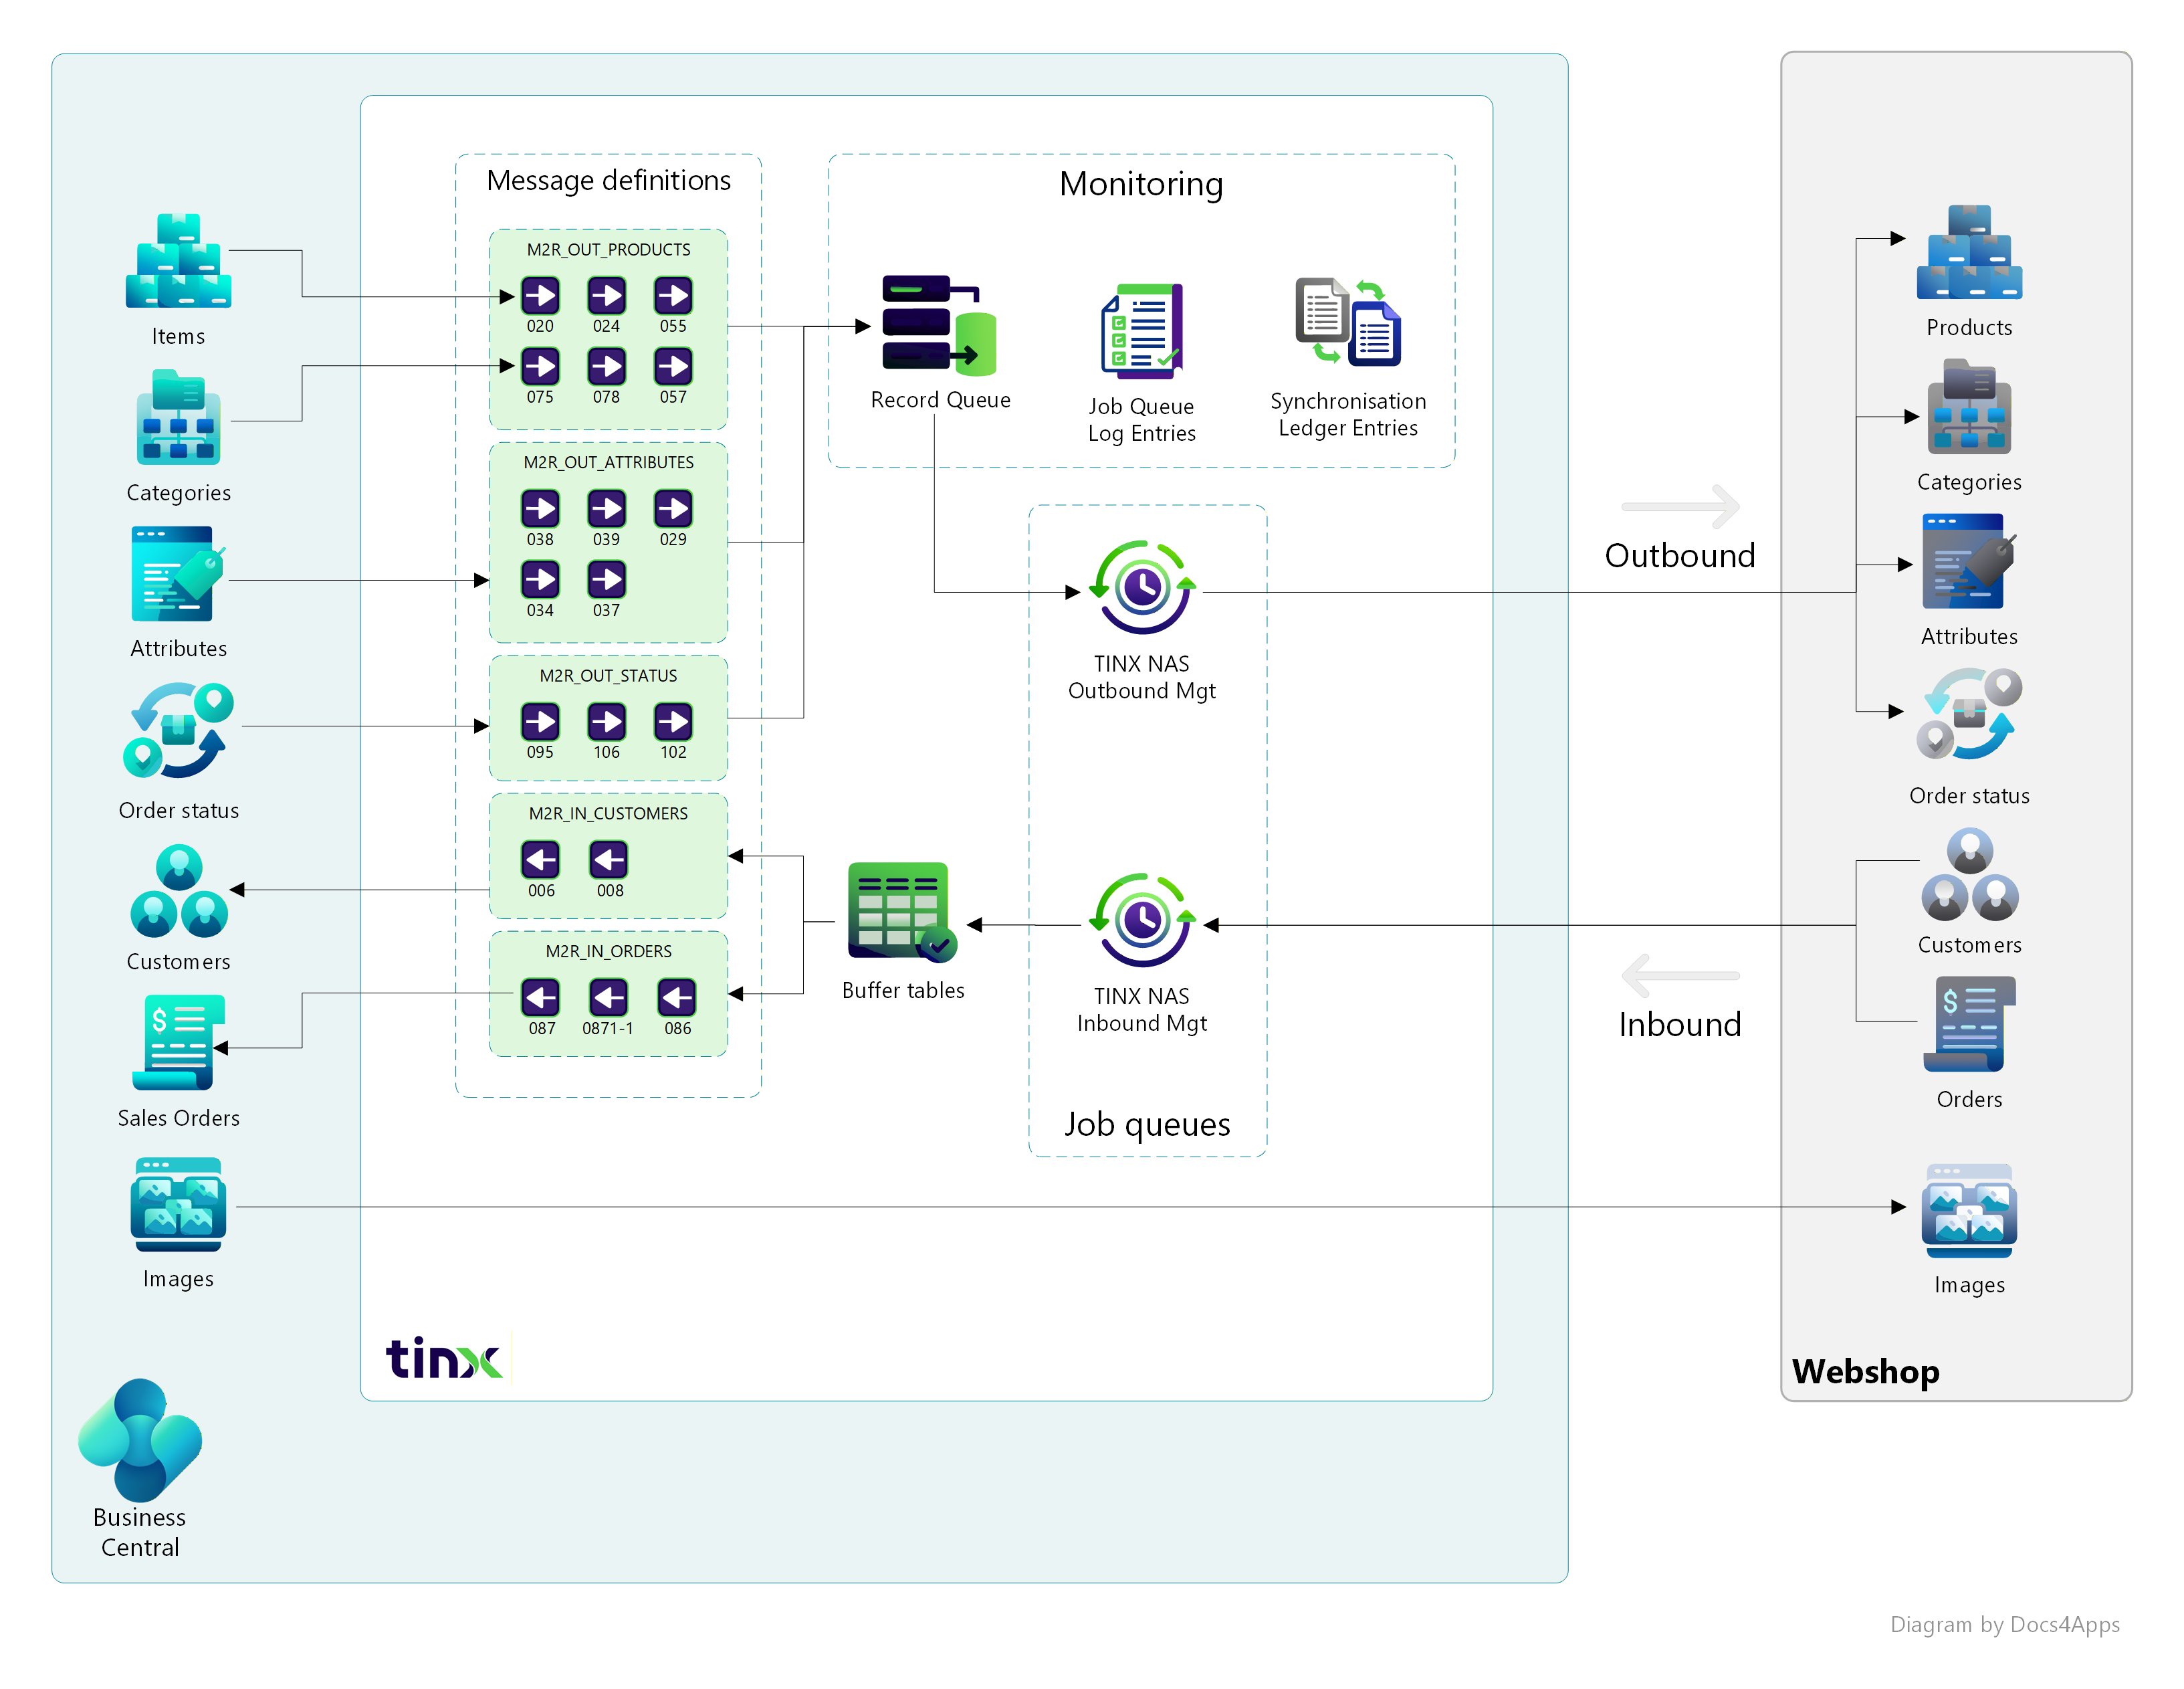2184x1689 pixels.
Task: Click status message arrow 106
Action: (606, 722)
